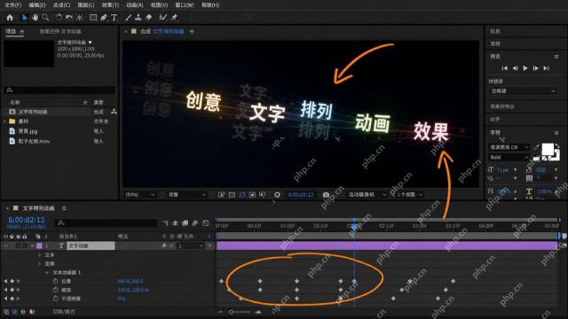Click the color management wheel icon below the viewer

277,195
